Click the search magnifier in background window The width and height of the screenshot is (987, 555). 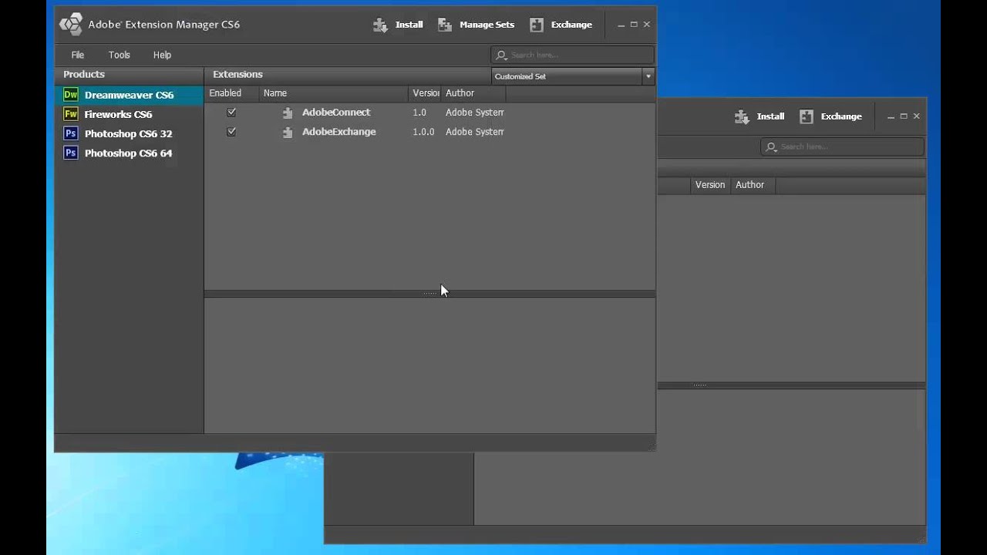tap(772, 146)
